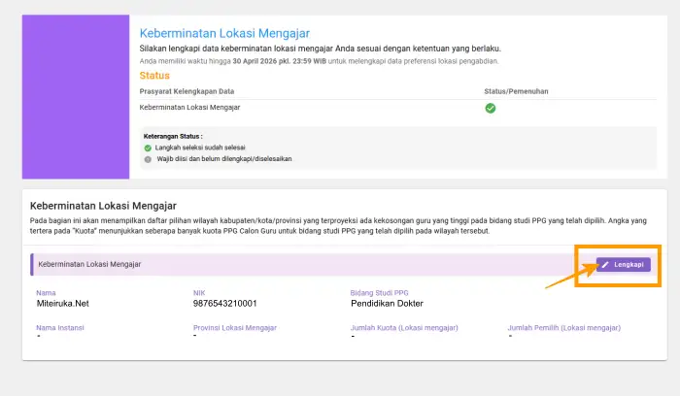680x396 pixels.
Task: Click Jumlah Kuota (Lokasi mengajar) label
Action: click(x=404, y=328)
